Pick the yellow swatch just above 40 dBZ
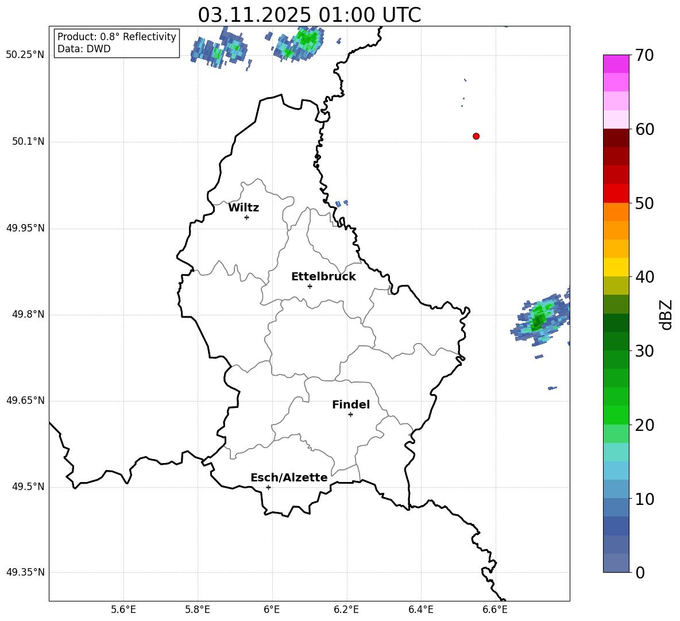The height and width of the screenshot is (621, 680). [616, 267]
